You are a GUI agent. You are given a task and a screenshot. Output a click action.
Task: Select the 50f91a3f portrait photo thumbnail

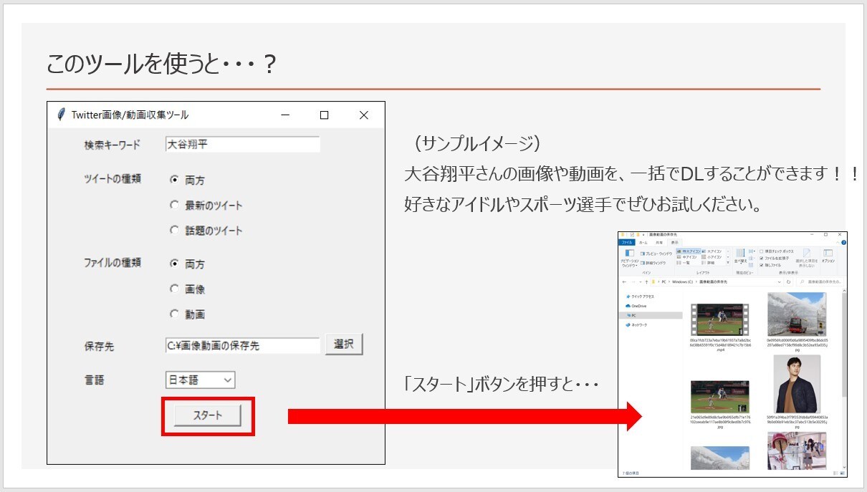pyautogui.click(x=796, y=384)
